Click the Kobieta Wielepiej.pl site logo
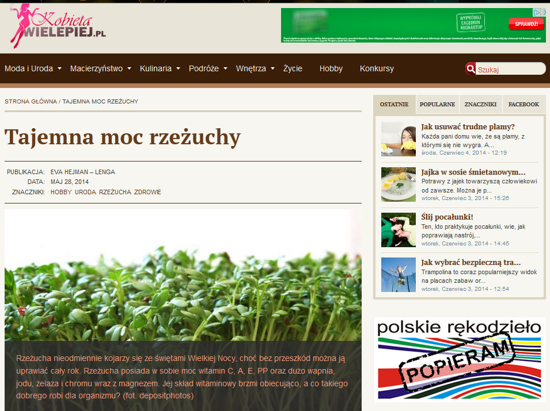Viewport: 550px width, 411px height. 58,26
